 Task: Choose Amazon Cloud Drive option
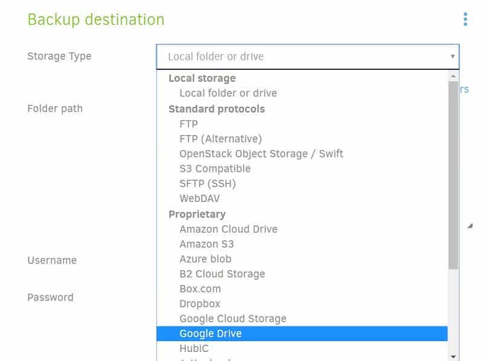point(302,229)
